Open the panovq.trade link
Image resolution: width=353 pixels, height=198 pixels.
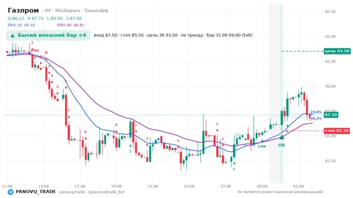[72, 192]
